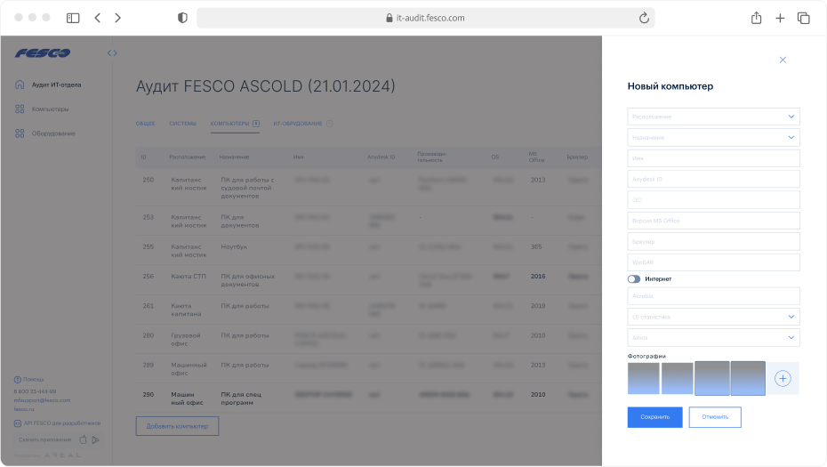Open the Назначение dropdown

[x=712, y=138]
